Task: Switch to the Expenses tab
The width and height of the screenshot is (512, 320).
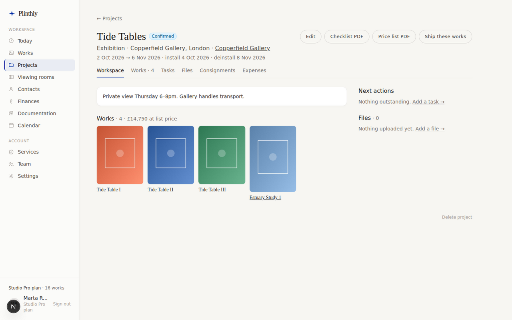Action: point(254,70)
